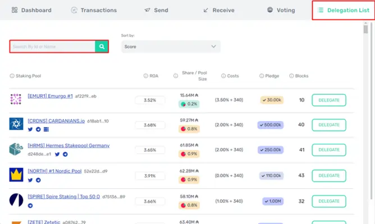Open Hermes Stakepool Twitter icon

pyautogui.click(x=57, y=154)
